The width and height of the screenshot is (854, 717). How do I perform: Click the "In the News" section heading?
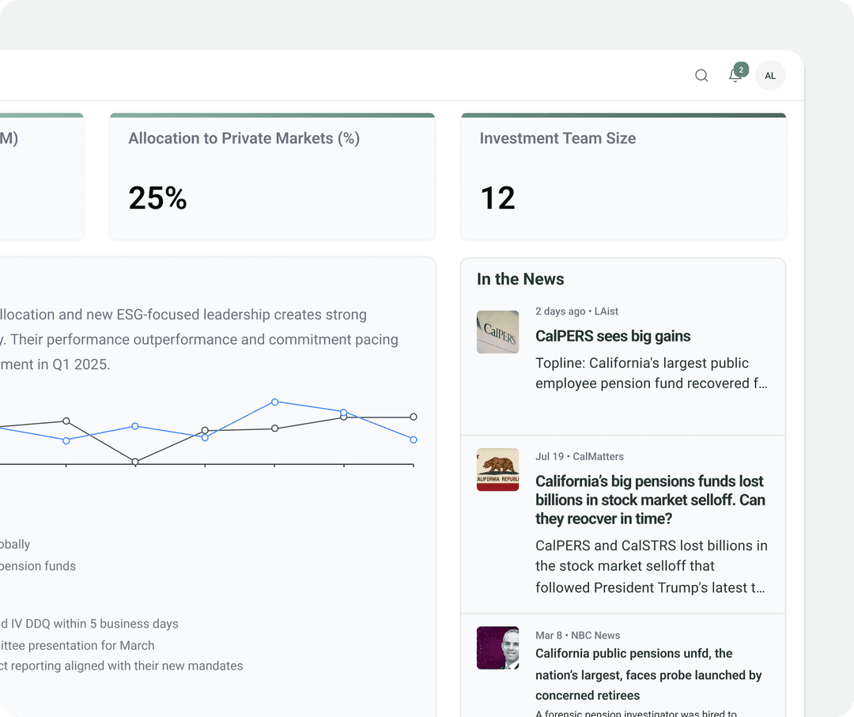coord(520,279)
